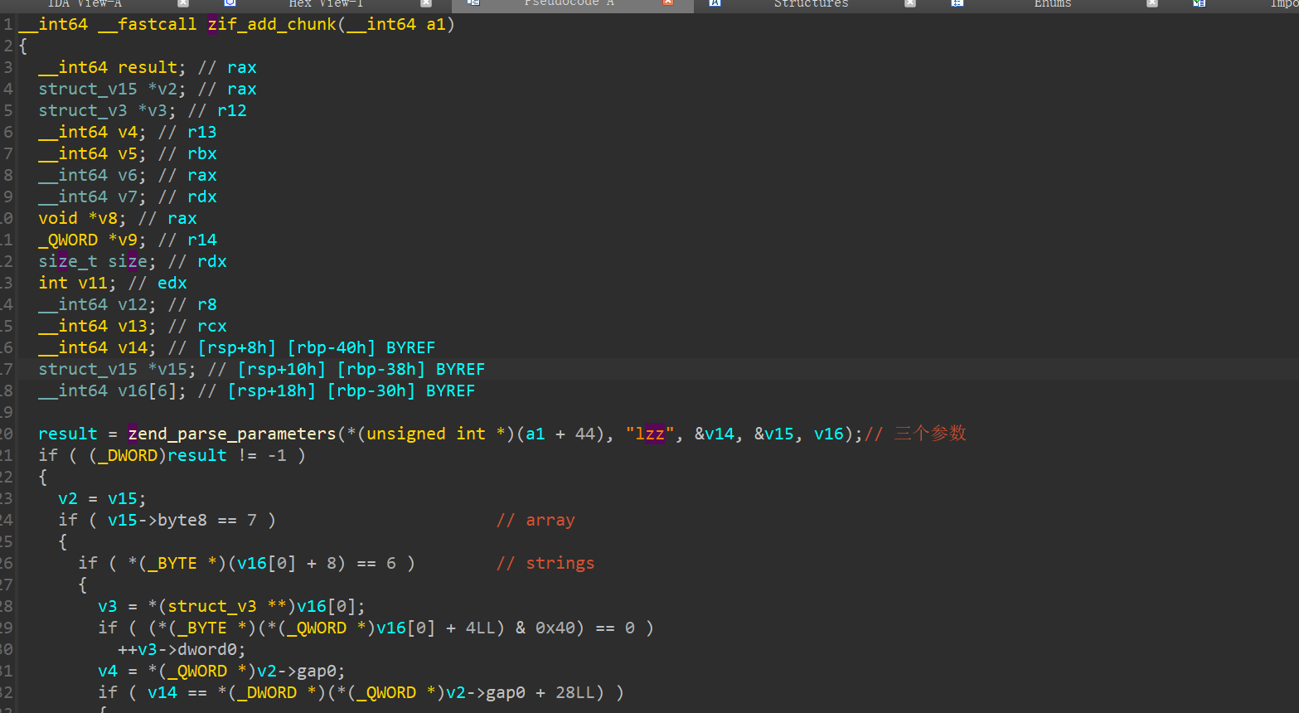Screen dimensions: 1299x713
Task: Click the "// array" comment
Action: point(536,520)
